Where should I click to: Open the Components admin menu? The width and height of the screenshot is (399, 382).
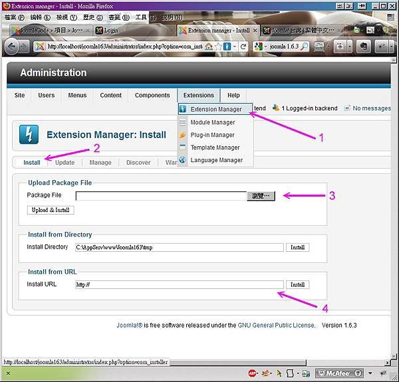(152, 95)
